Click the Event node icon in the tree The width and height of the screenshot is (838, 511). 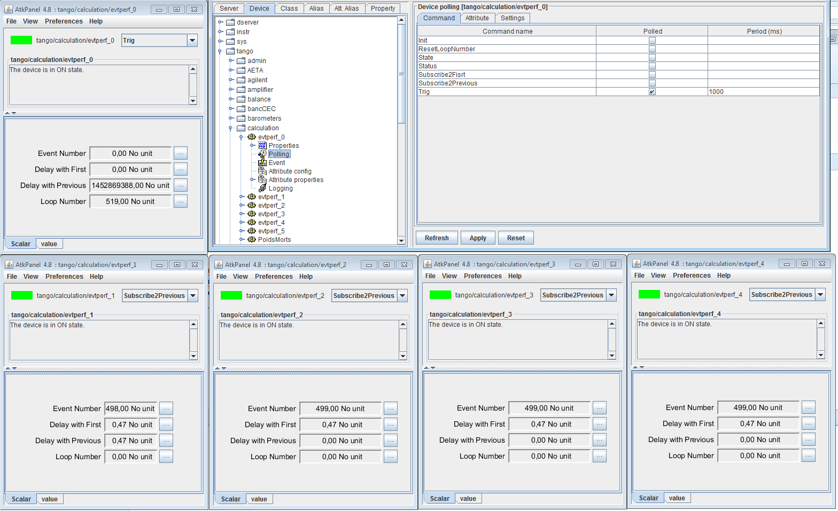click(x=262, y=162)
